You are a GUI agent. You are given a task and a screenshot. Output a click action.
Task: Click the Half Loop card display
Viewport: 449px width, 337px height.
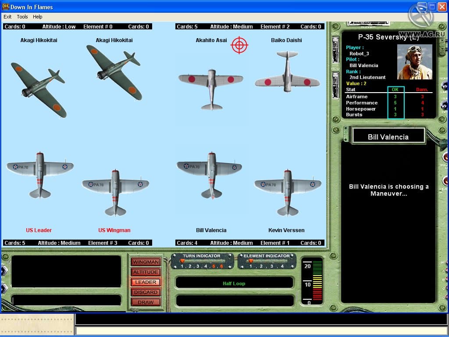coord(234,283)
